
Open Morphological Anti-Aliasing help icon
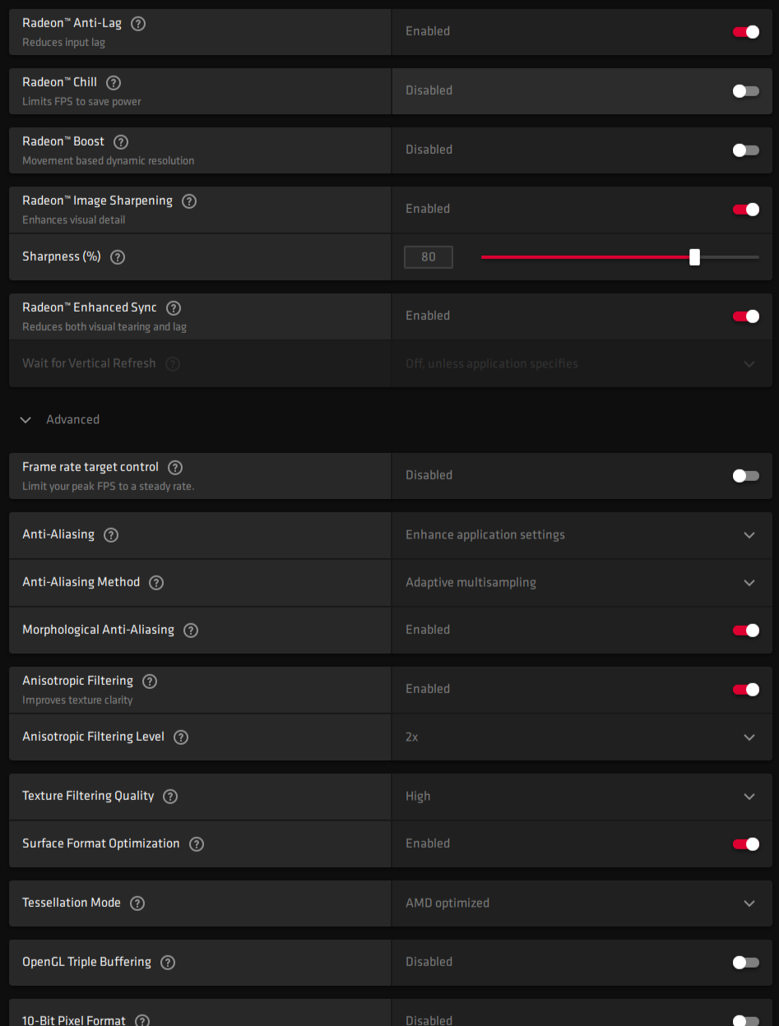coord(191,631)
